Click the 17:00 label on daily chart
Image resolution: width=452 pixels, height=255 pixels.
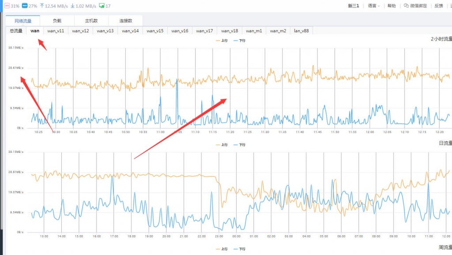[114, 236]
